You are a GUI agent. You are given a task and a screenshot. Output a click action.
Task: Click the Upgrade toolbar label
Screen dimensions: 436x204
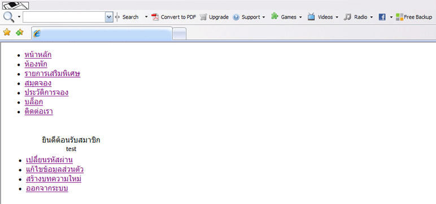tap(219, 17)
